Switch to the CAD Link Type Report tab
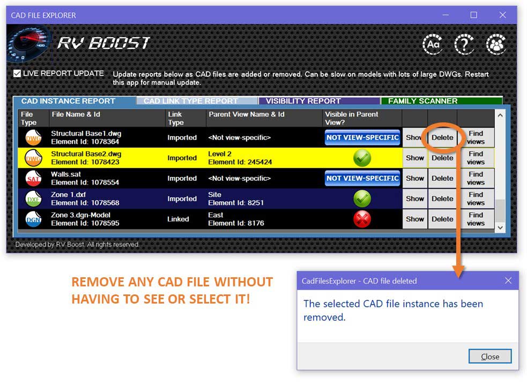The image size is (527, 384). point(197,101)
